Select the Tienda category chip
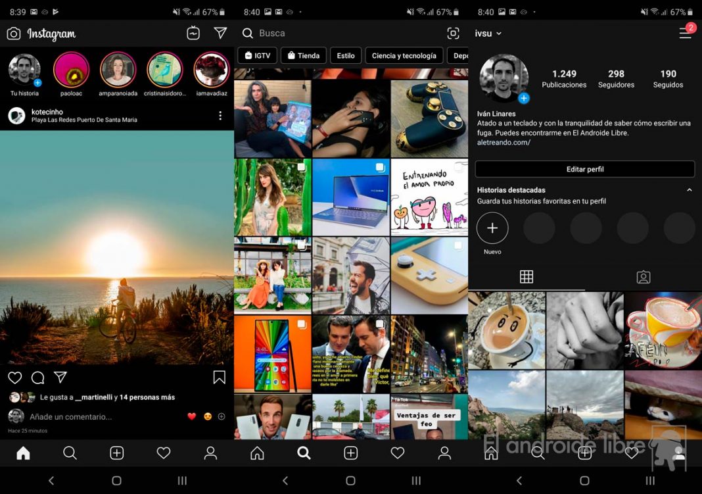Viewport: 702px width, 494px height. pos(303,56)
